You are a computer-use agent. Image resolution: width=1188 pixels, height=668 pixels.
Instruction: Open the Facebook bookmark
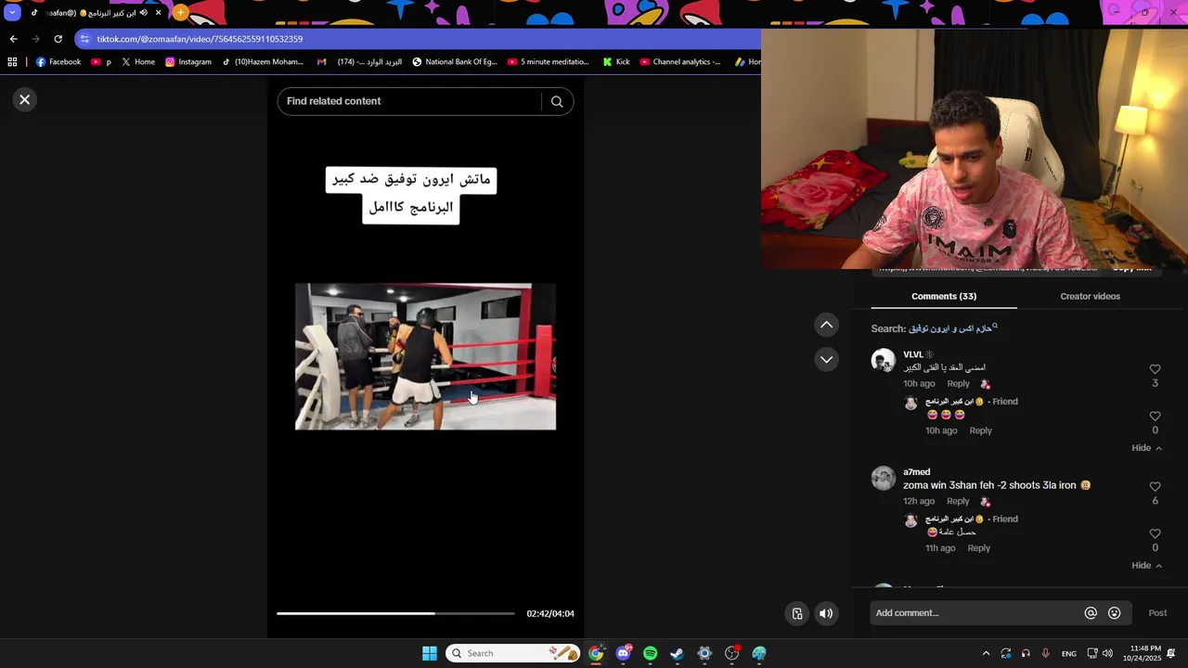[x=58, y=62]
